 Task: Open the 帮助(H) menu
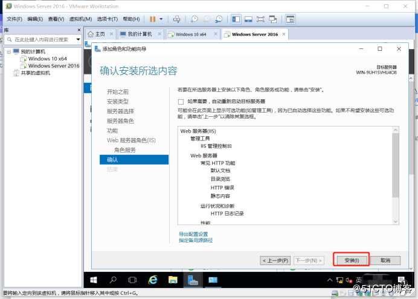point(131,19)
